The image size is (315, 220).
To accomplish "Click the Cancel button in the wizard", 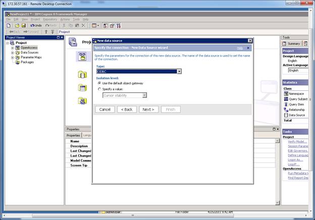I will coord(105,109).
